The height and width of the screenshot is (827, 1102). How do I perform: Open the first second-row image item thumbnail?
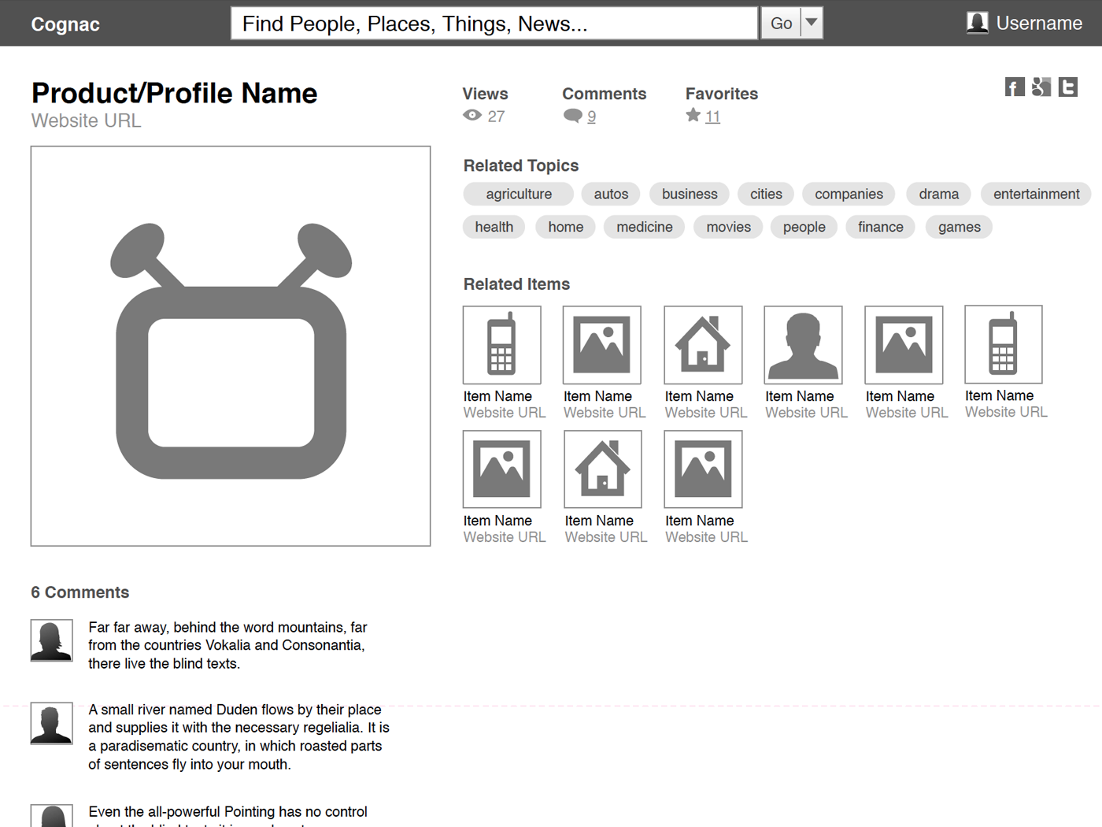[502, 469]
